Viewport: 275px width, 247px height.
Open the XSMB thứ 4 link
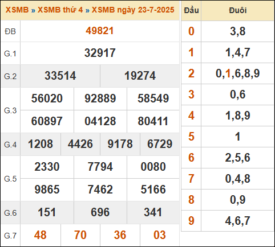[x=60, y=10]
